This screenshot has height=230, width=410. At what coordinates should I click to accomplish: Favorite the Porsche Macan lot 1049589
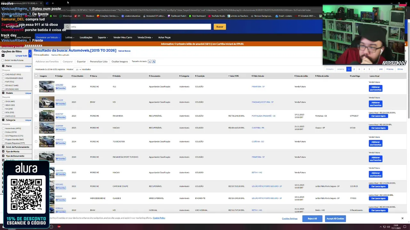pos(61,129)
